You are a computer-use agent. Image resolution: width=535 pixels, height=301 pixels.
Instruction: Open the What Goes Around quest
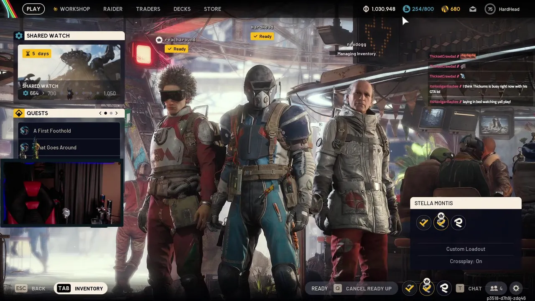coord(69,148)
